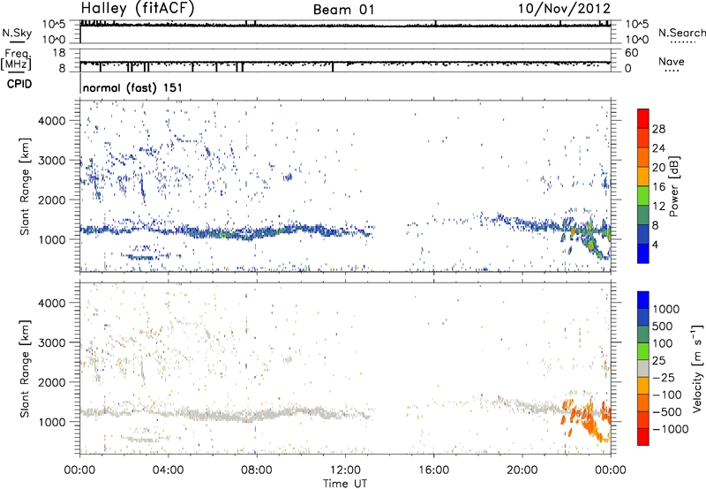Click the '20:00' time axis label

tap(522, 470)
